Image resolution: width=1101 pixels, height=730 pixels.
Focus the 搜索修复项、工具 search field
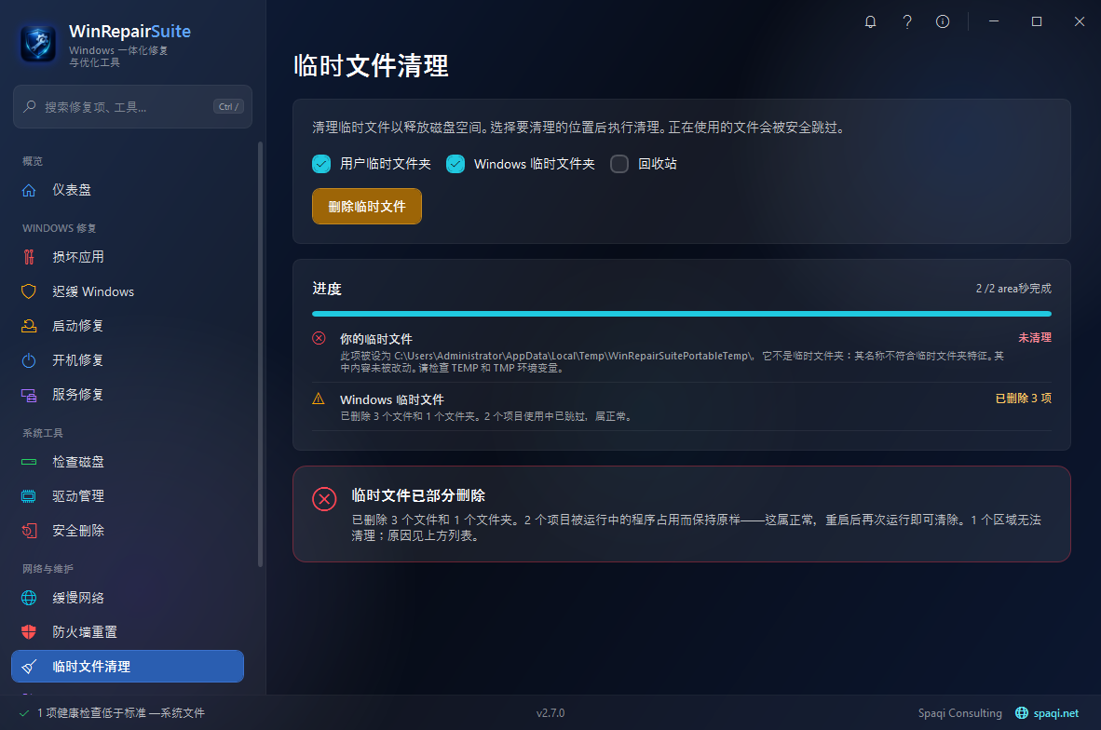pyautogui.click(x=132, y=107)
